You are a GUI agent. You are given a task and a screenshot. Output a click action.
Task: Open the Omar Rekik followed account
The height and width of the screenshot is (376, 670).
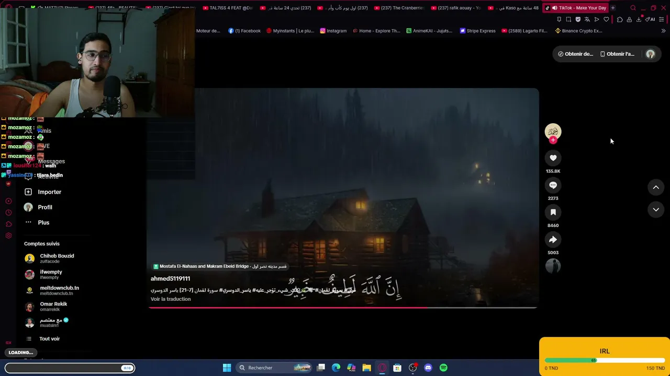[x=46, y=306]
